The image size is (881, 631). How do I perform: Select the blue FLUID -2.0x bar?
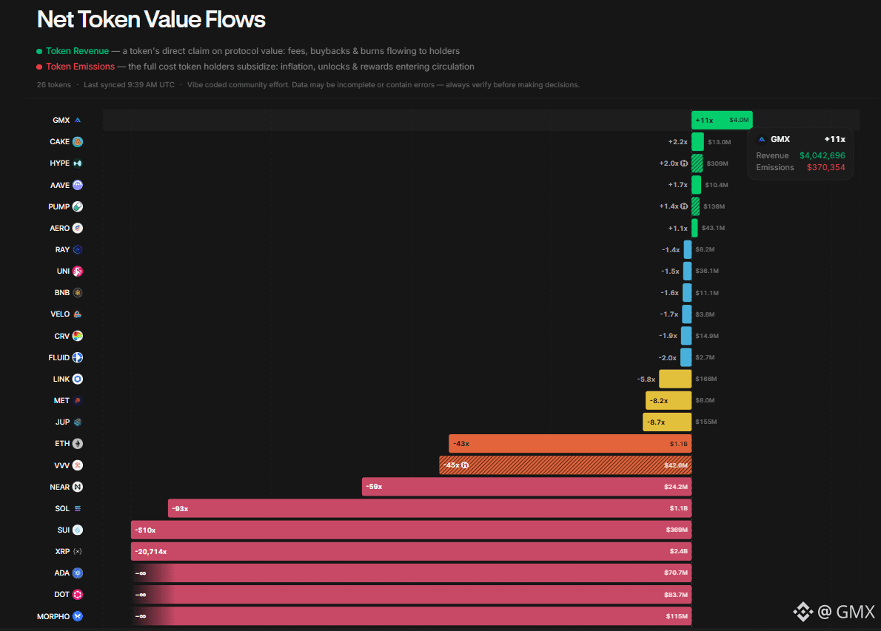[686, 357]
